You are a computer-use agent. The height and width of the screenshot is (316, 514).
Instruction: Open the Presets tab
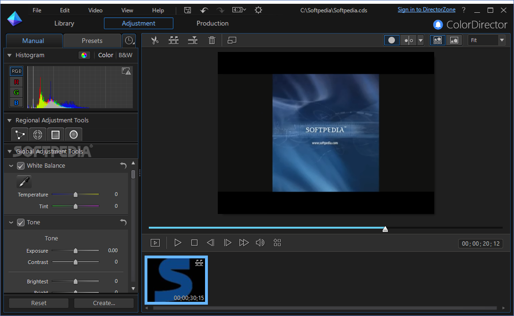pyautogui.click(x=92, y=41)
